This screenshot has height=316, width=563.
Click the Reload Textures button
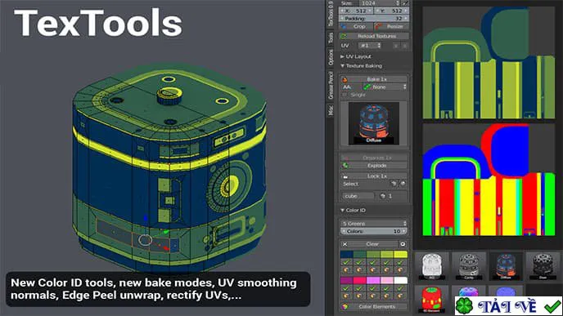[374, 36]
